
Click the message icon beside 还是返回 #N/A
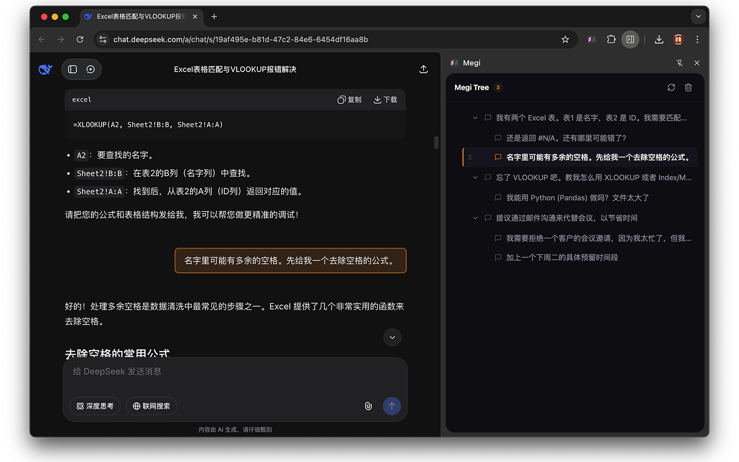click(498, 138)
